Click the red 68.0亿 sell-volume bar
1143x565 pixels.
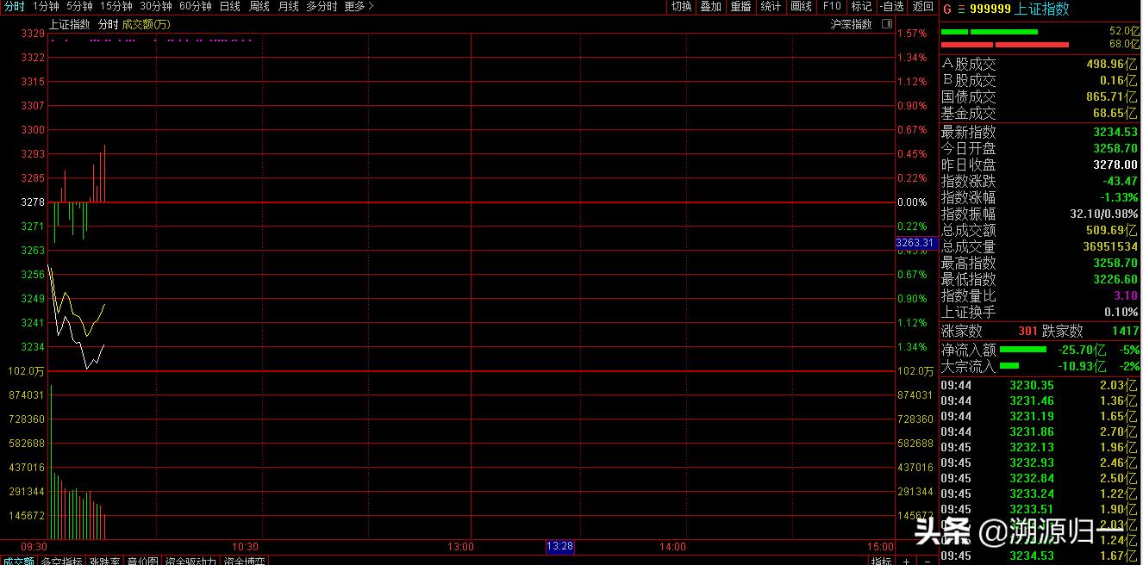point(1005,45)
